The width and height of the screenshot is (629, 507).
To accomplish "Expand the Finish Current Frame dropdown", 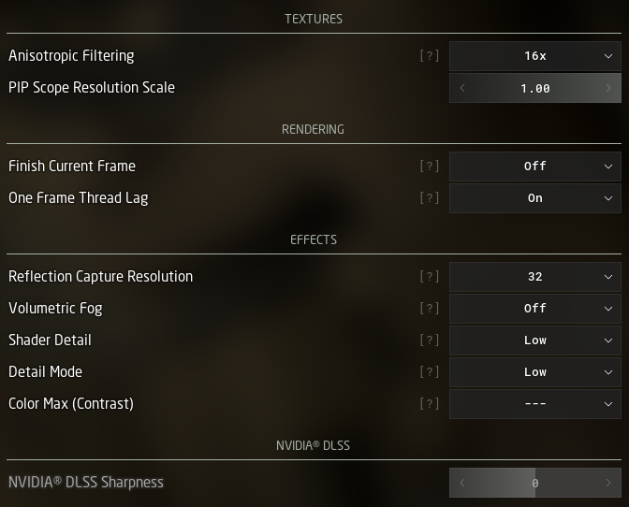I will (x=534, y=167).
